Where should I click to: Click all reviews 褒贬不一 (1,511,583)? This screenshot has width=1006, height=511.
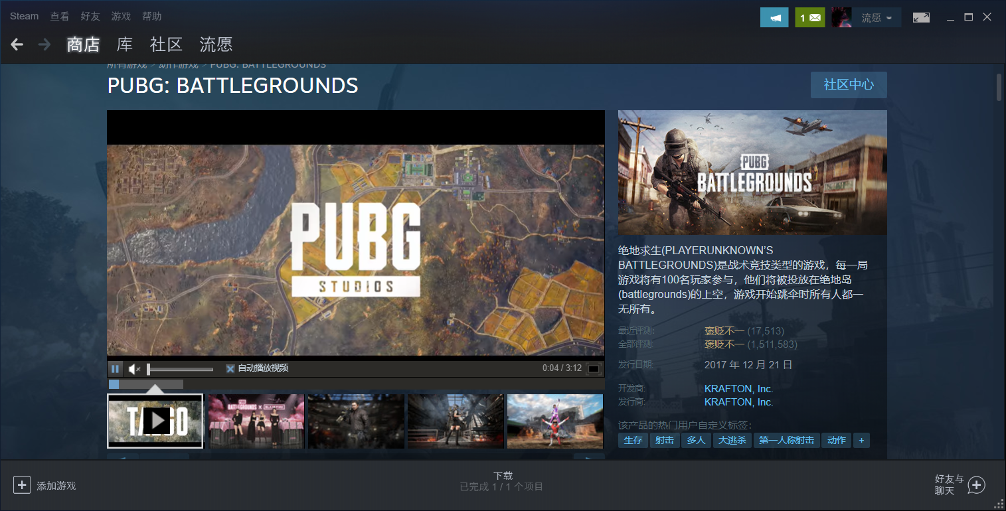pos(751,344)
